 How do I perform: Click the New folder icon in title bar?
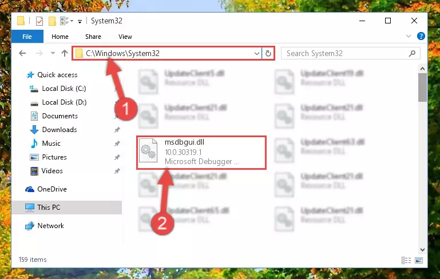pos(52,21)
